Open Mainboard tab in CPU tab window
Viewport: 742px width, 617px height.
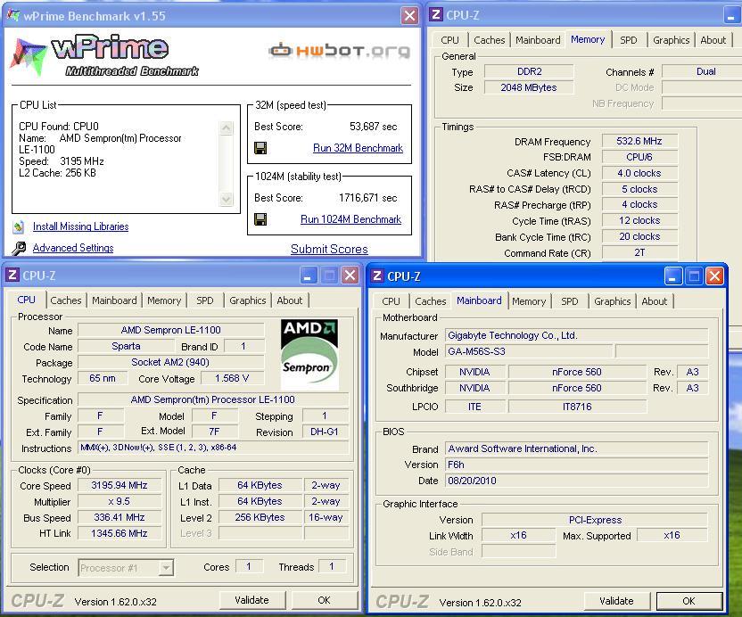coord(114,300)
